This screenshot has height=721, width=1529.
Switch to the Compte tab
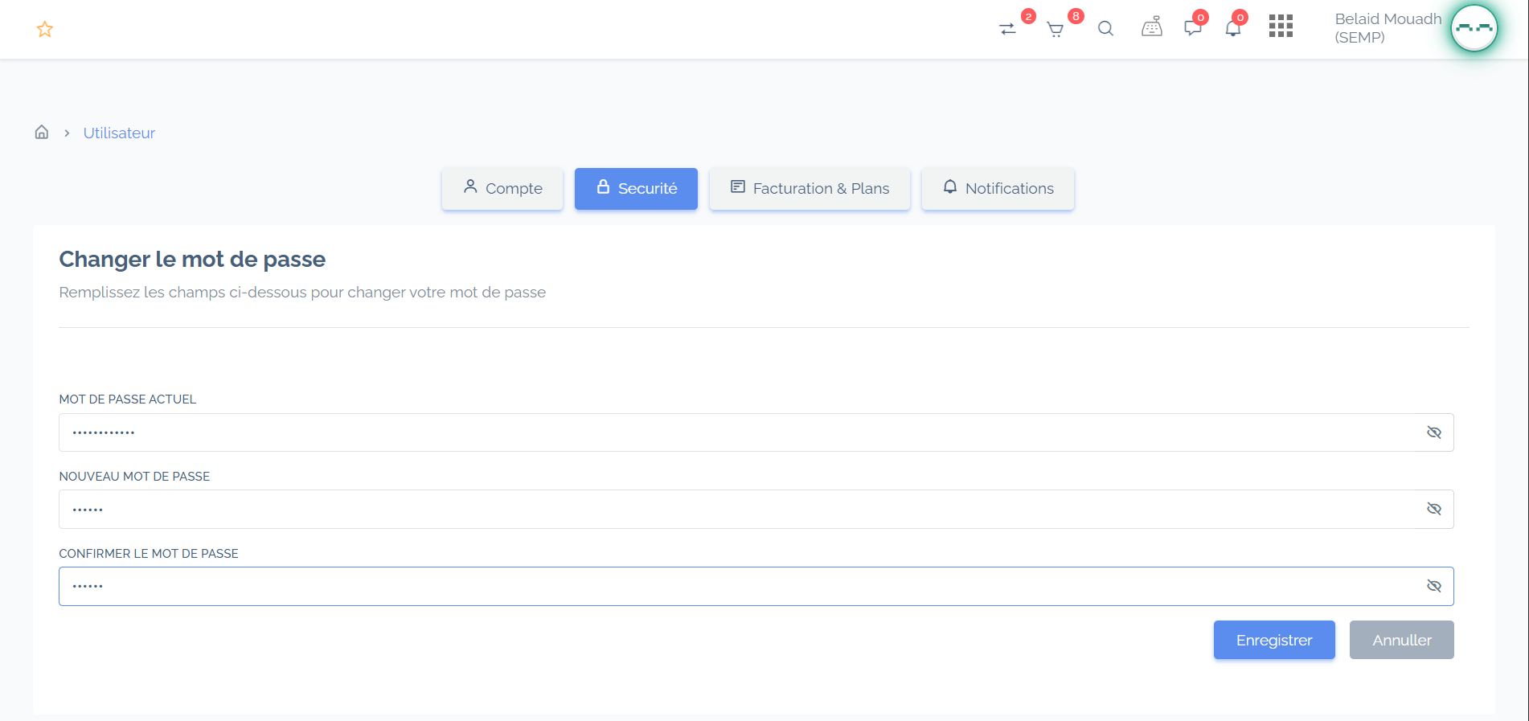tap(502, 189)
